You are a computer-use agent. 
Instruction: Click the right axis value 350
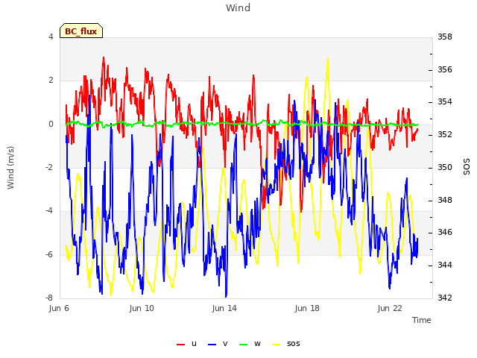(x=445, y=167)
